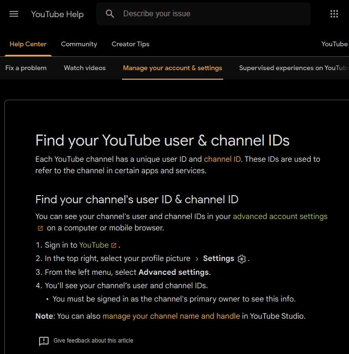
Task: Go to the Creator Tips tab
Action: point(130,44)
